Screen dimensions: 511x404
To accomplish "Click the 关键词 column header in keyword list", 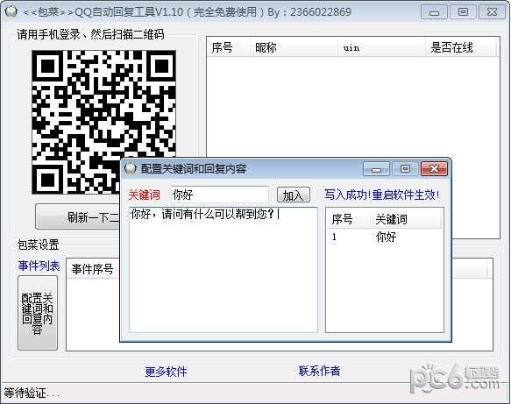I will click(x=406, y=219).
